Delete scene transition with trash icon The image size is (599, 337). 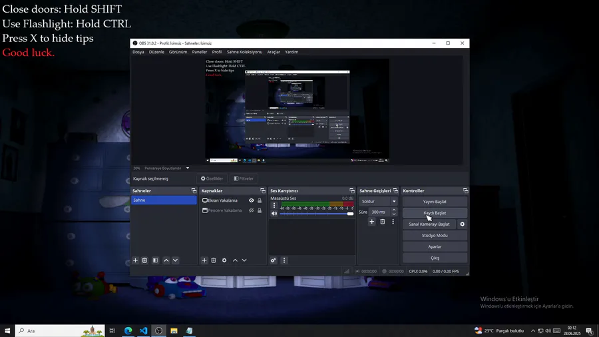coord(383,222)
